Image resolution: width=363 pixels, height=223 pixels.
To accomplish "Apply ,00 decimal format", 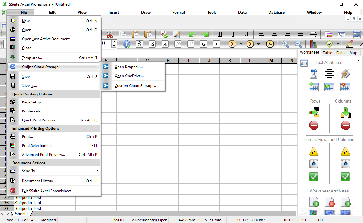I will (178, 44).
